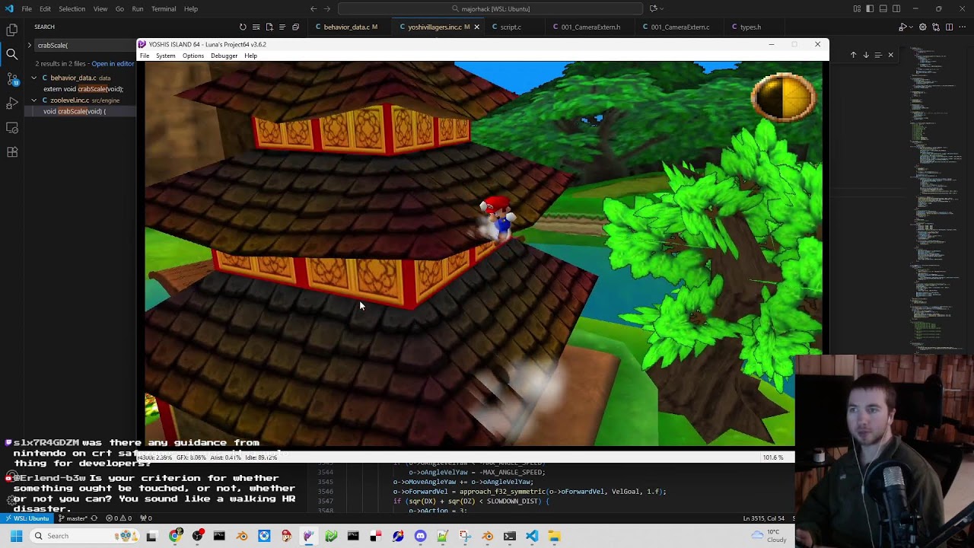974x548 pixels.
Task: Open Project64 System menu
Action: click(165, 56)
